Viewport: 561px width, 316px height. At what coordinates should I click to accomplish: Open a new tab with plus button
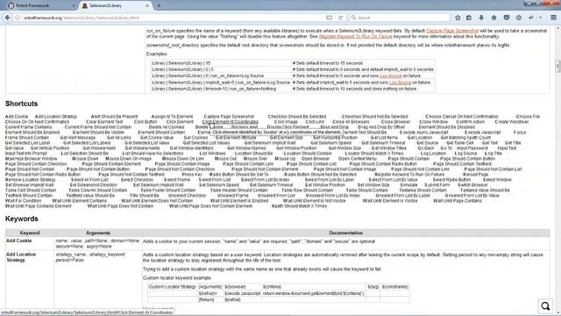[x=159, y=6]
